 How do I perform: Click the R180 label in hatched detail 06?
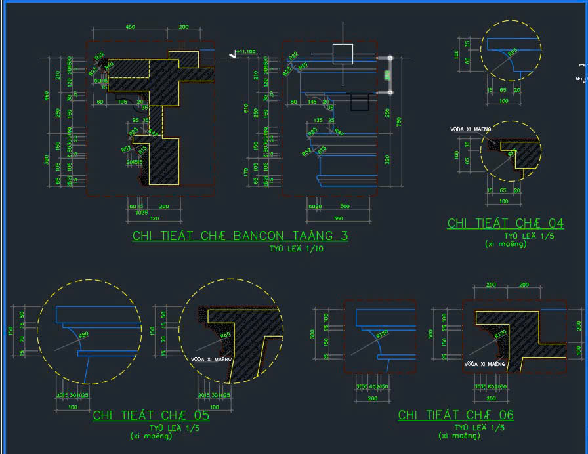point(500,334)
